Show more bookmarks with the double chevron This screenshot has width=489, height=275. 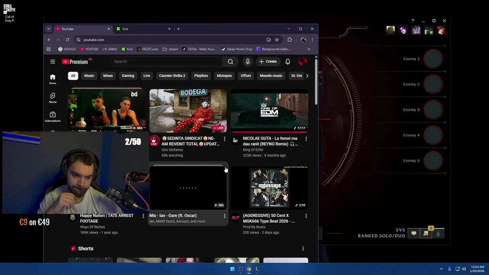(x=309, y=49)
